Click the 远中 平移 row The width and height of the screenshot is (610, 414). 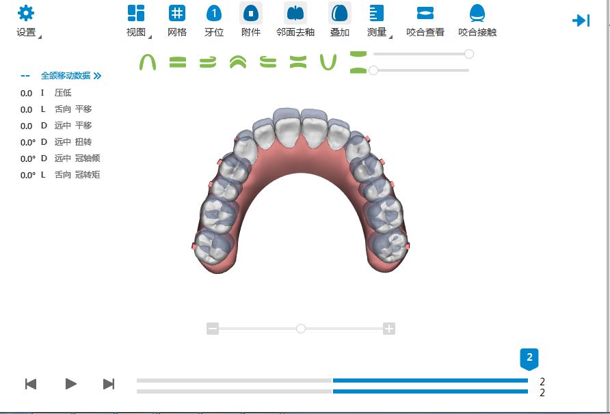tap(56, 126)
